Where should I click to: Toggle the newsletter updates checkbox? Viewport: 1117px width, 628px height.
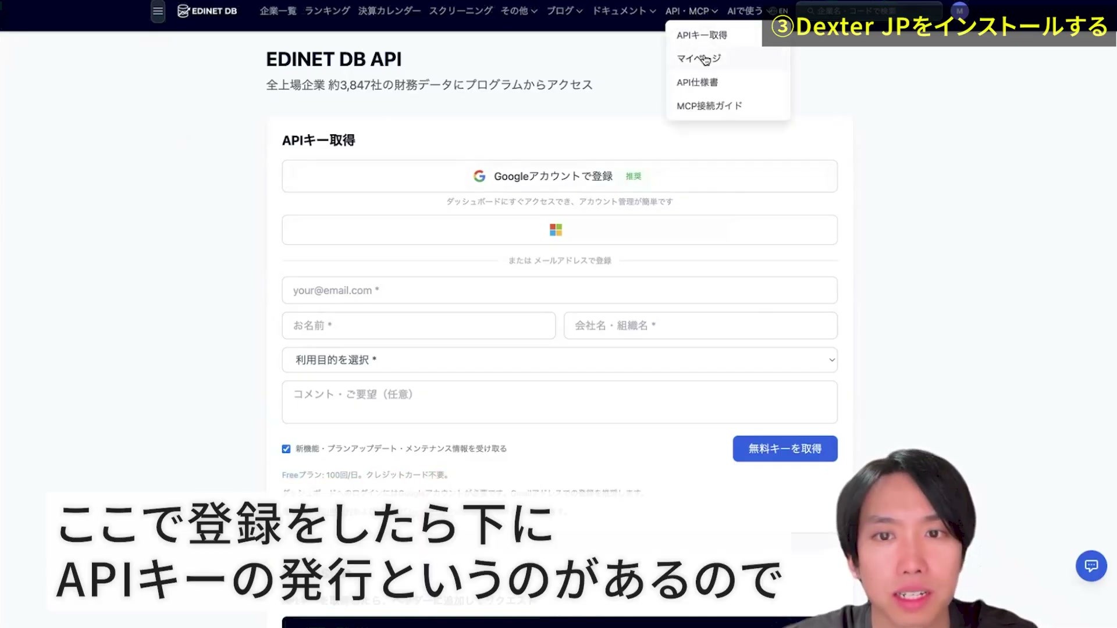click(x=286, y=449)
